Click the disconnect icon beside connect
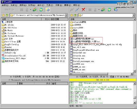This screenshot has height=109, width=137. point(77,10)
